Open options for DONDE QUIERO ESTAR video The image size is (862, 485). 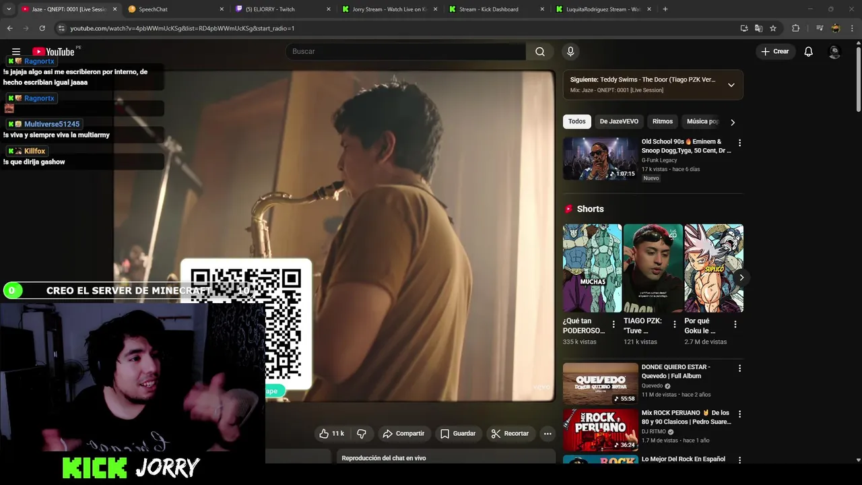click(739, 368)
